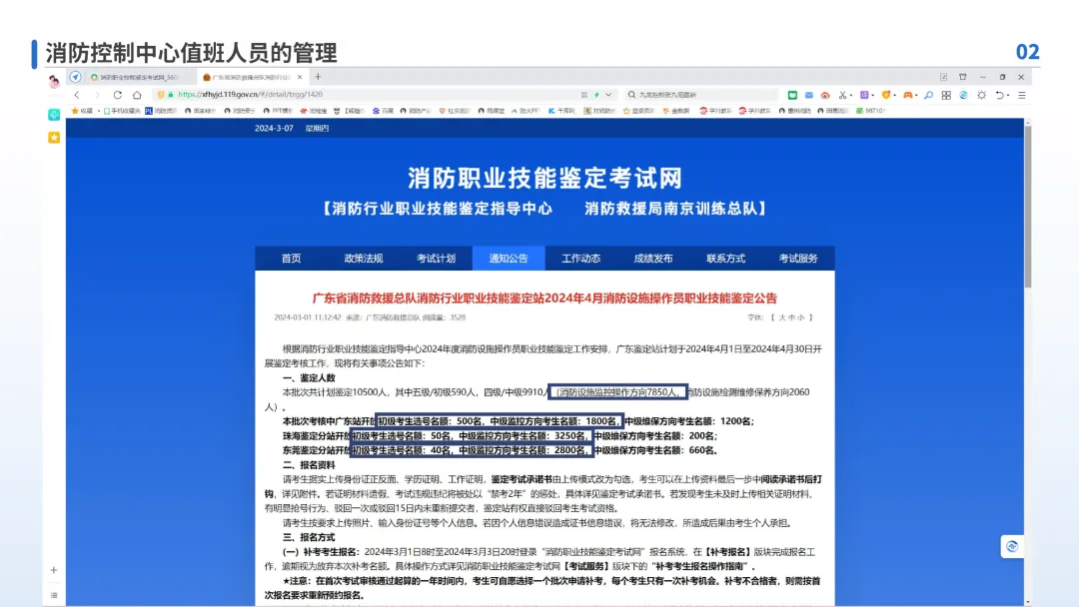Click the browser forward arrow
The image size is (1079, 607).
[97, 95]
